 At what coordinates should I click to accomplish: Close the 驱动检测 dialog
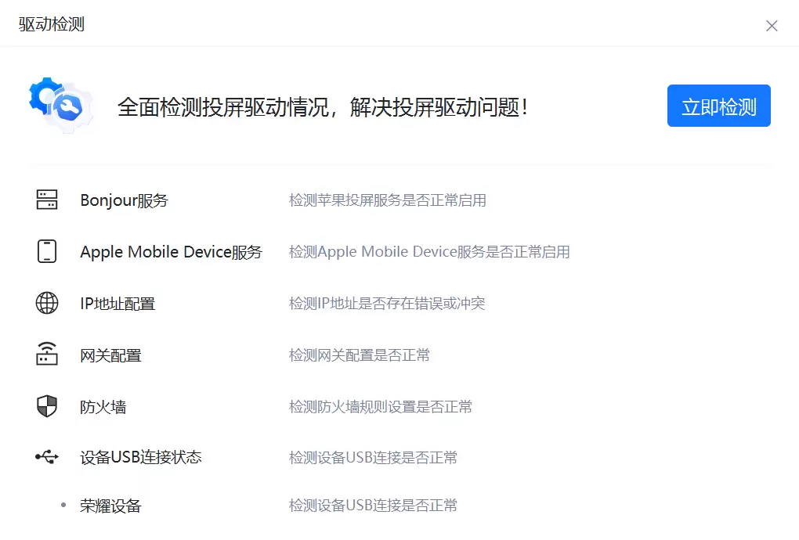click(x=772, y=26)
